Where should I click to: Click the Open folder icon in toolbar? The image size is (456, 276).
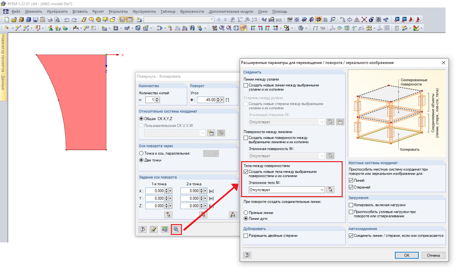[x=14, y=20]
